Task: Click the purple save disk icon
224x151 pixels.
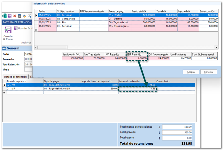Action: [10, 16]
